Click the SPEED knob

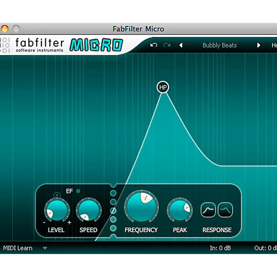89,210
